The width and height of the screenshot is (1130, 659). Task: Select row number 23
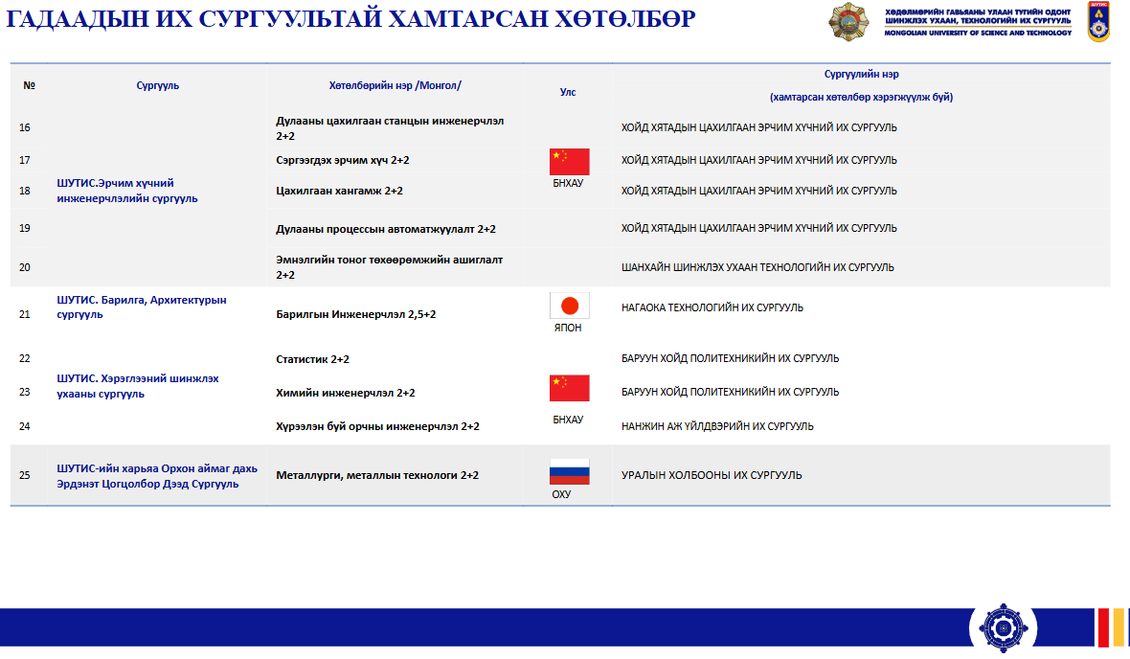pos(25,392)
